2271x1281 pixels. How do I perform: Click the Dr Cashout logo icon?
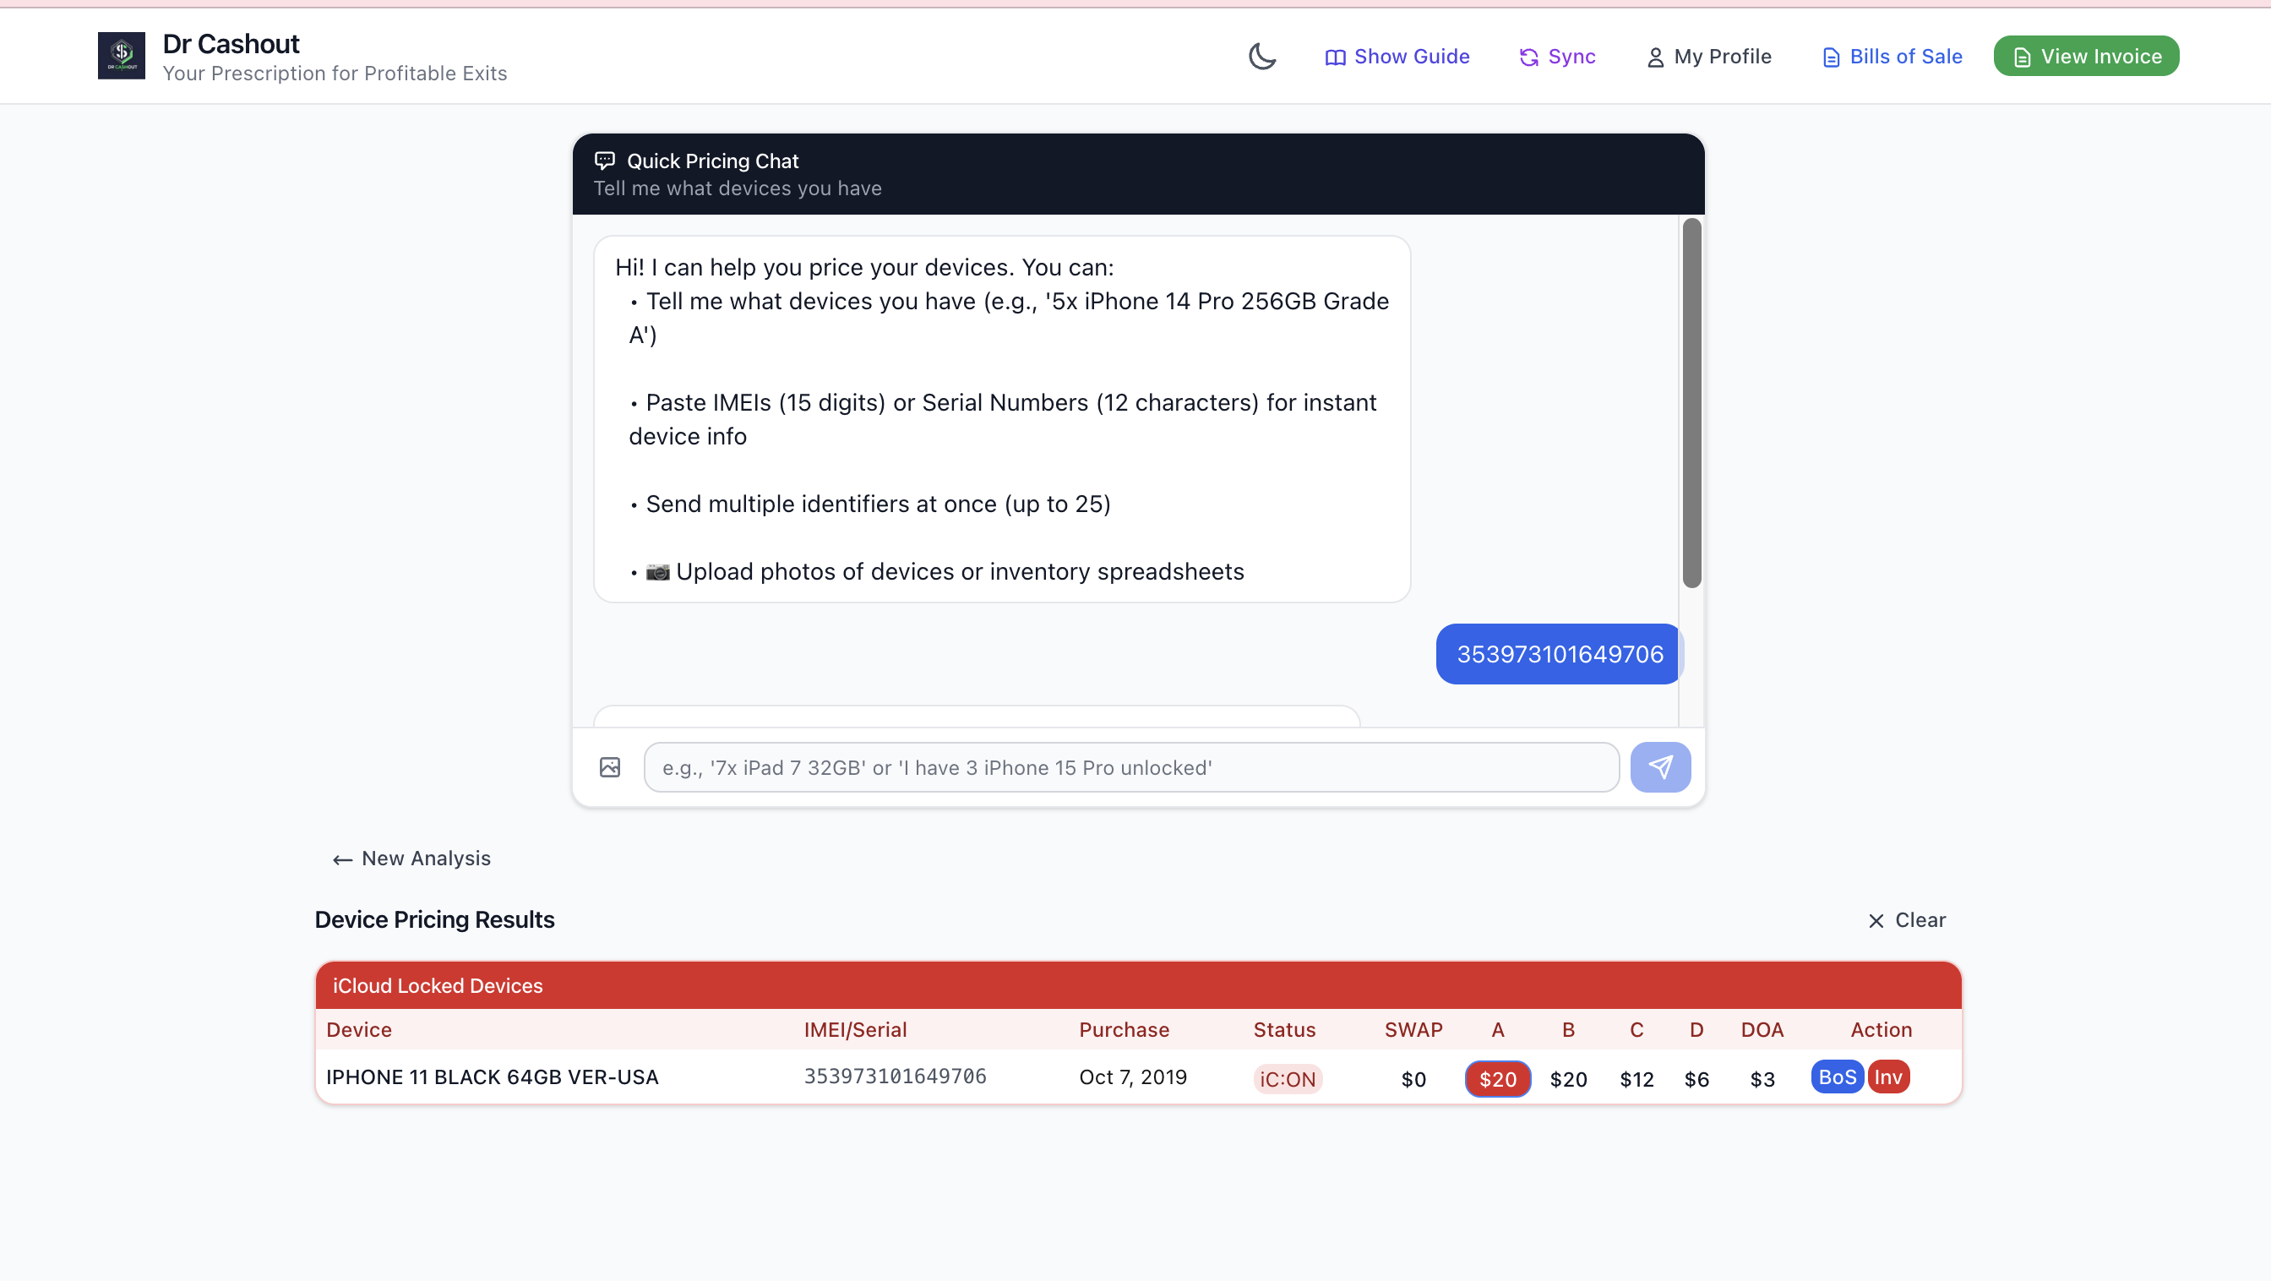pos(122,56)
